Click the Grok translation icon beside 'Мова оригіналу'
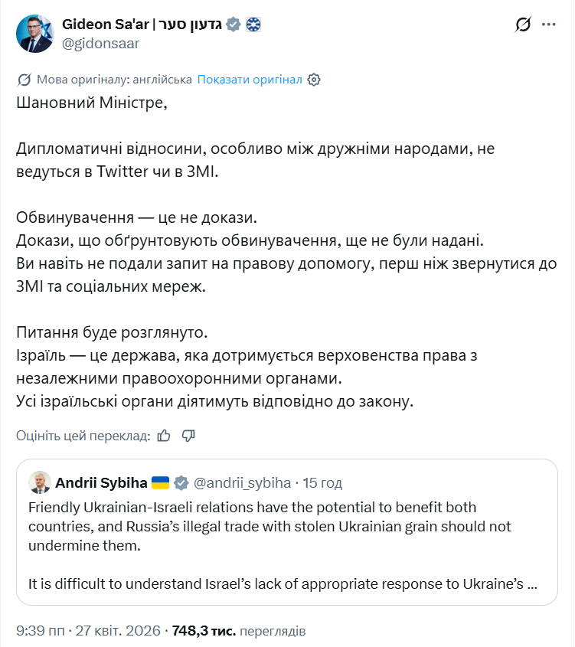Screen dimensions: 575x647 tap(23, 79)
